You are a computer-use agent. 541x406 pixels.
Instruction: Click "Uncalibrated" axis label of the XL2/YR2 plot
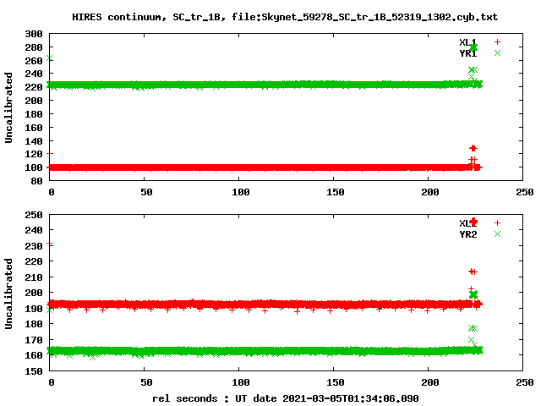tap(8, 294)
